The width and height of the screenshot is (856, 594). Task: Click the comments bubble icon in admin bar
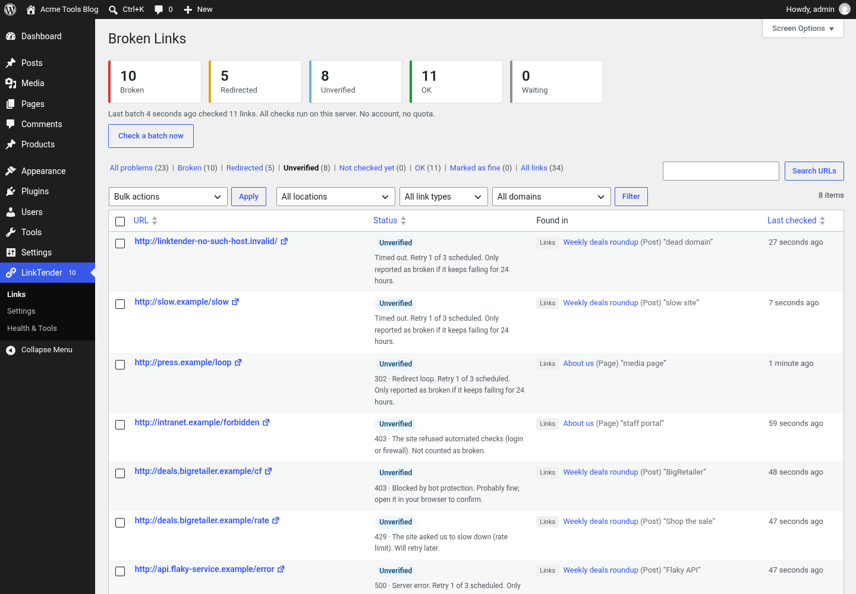(159, 10)
